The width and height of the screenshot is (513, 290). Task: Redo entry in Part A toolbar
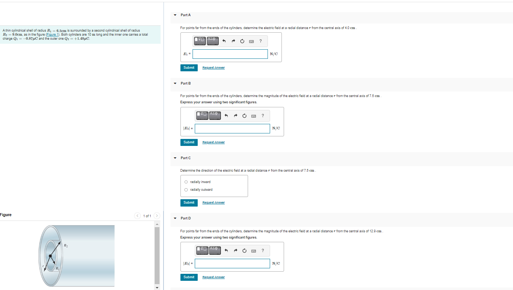233,41
